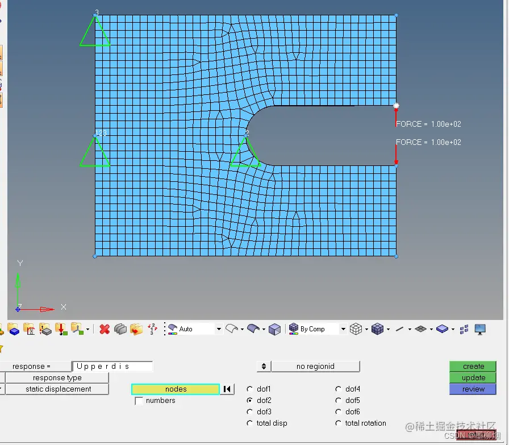Click the renumber 1-2-3 icon

[x=152, y=329]
